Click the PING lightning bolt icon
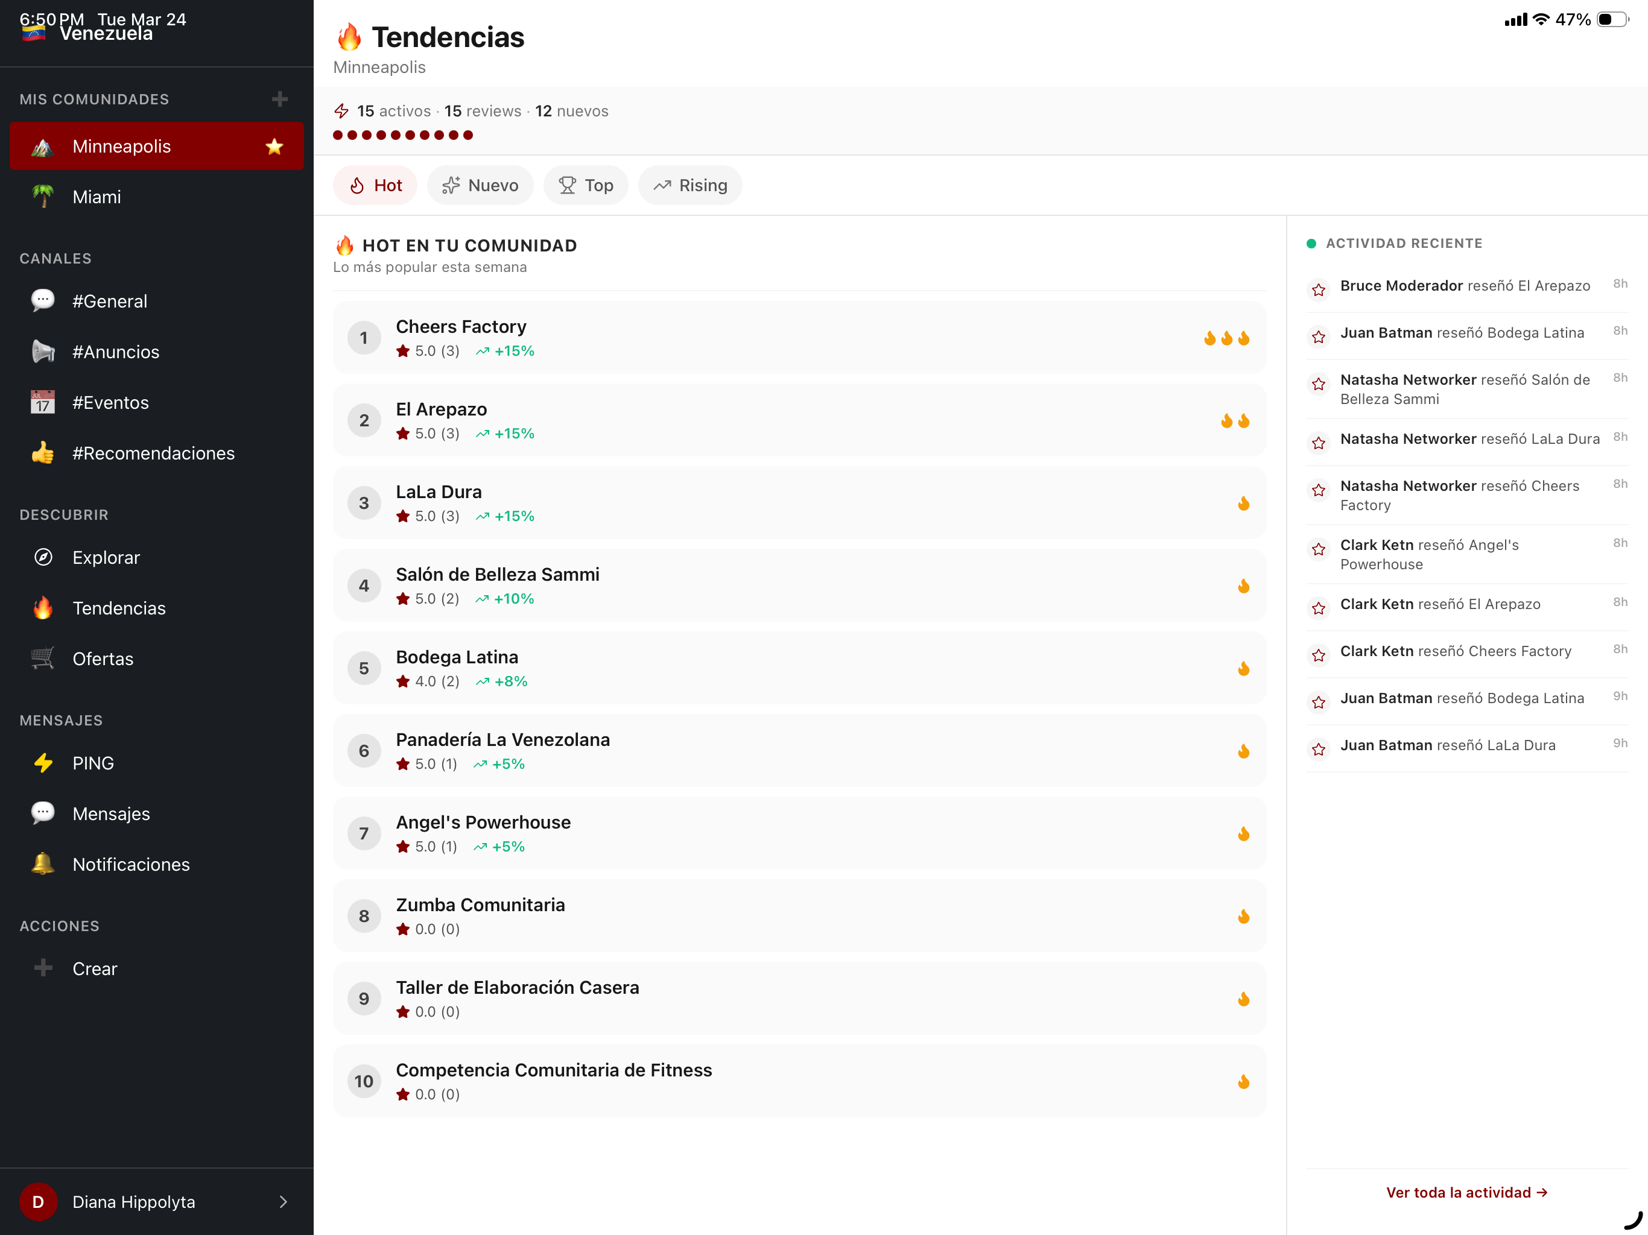Viewport: 1648px width, 1235px height. pos(43,763)
